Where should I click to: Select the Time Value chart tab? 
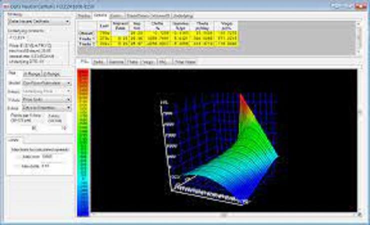click(x=185, y=62)
